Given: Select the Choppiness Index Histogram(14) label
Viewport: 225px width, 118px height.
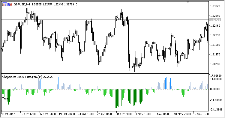Looking at the screenshot, I should pos(22,77).
